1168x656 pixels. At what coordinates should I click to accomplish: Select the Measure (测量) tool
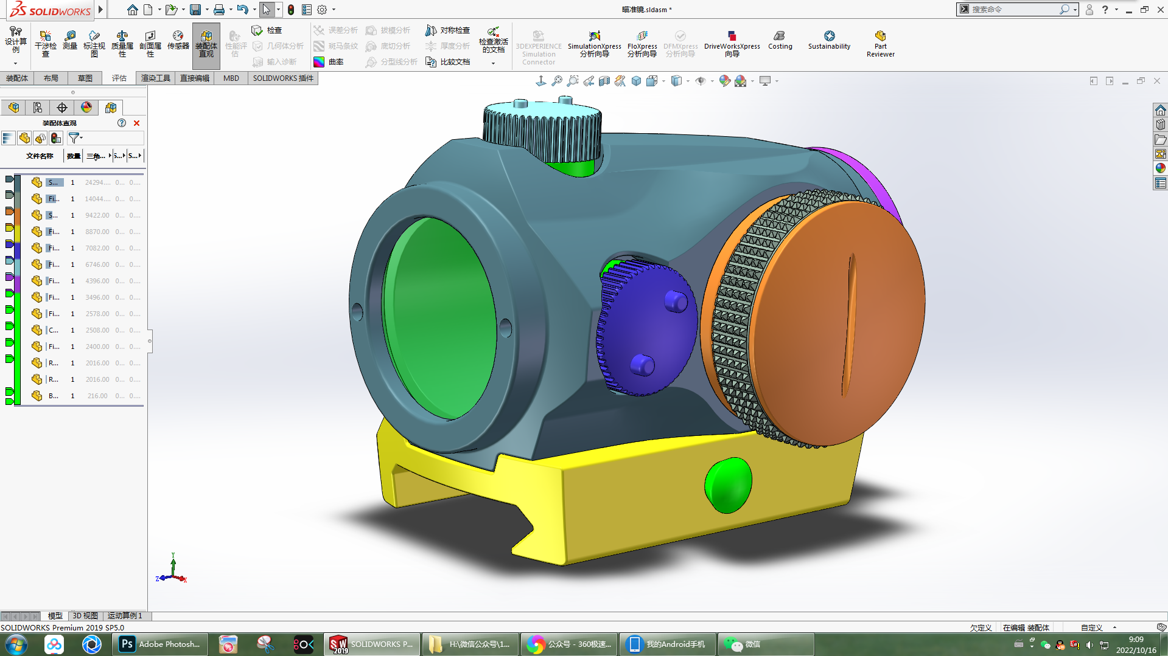(70, 40)
